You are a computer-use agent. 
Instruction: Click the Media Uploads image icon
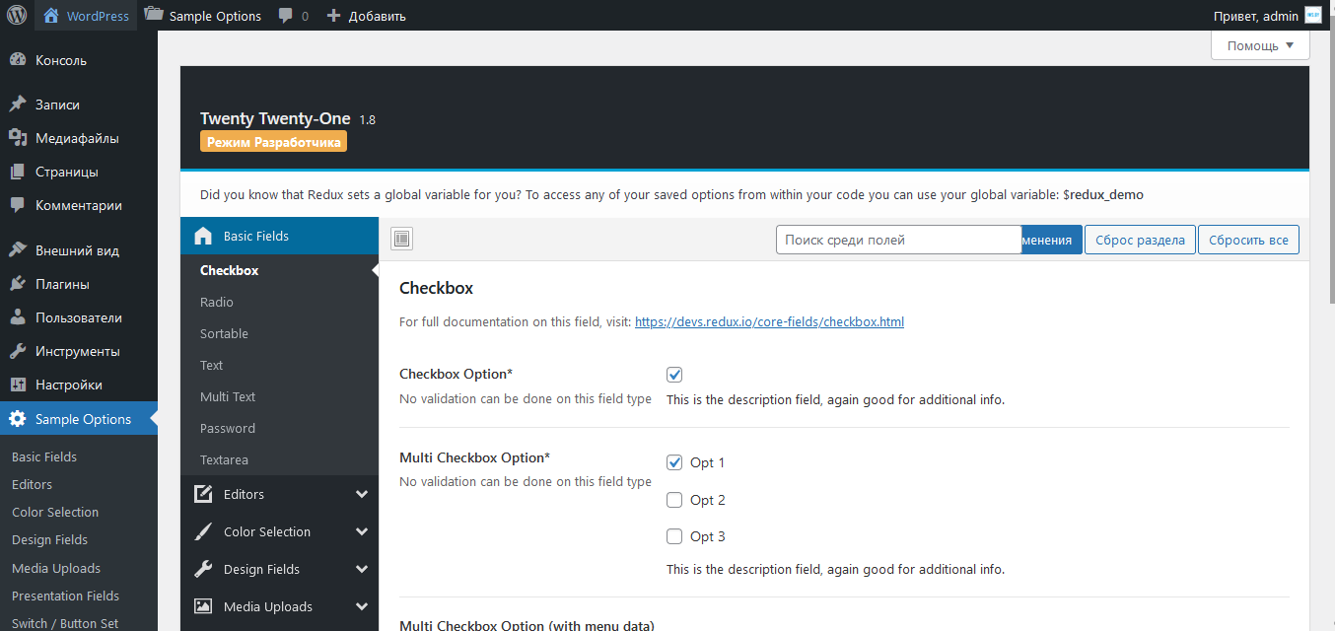(203, 606)
